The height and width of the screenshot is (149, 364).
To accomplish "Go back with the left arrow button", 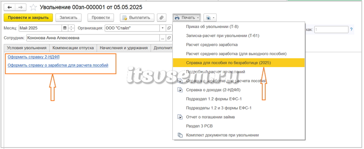I will (10, 7).
